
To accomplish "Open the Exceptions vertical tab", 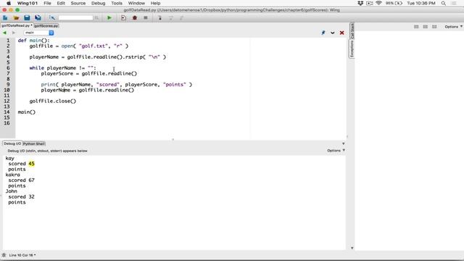I will coord(352,49).
